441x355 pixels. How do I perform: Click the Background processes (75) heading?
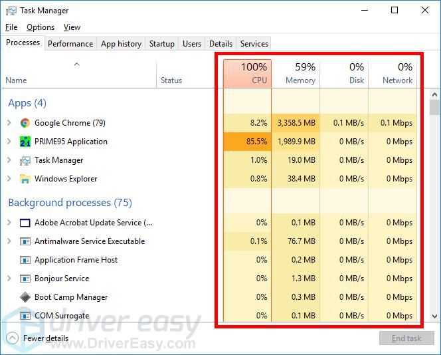point(70,203)
